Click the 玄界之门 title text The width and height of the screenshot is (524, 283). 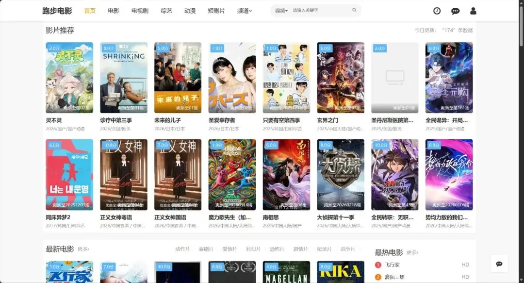point(327,120)
